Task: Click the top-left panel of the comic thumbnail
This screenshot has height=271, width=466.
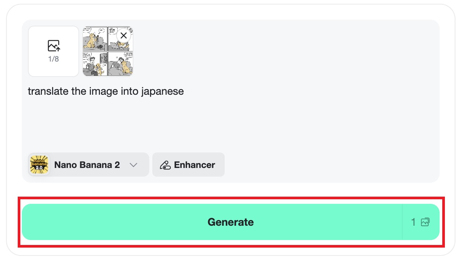Action: coord(94,38)
